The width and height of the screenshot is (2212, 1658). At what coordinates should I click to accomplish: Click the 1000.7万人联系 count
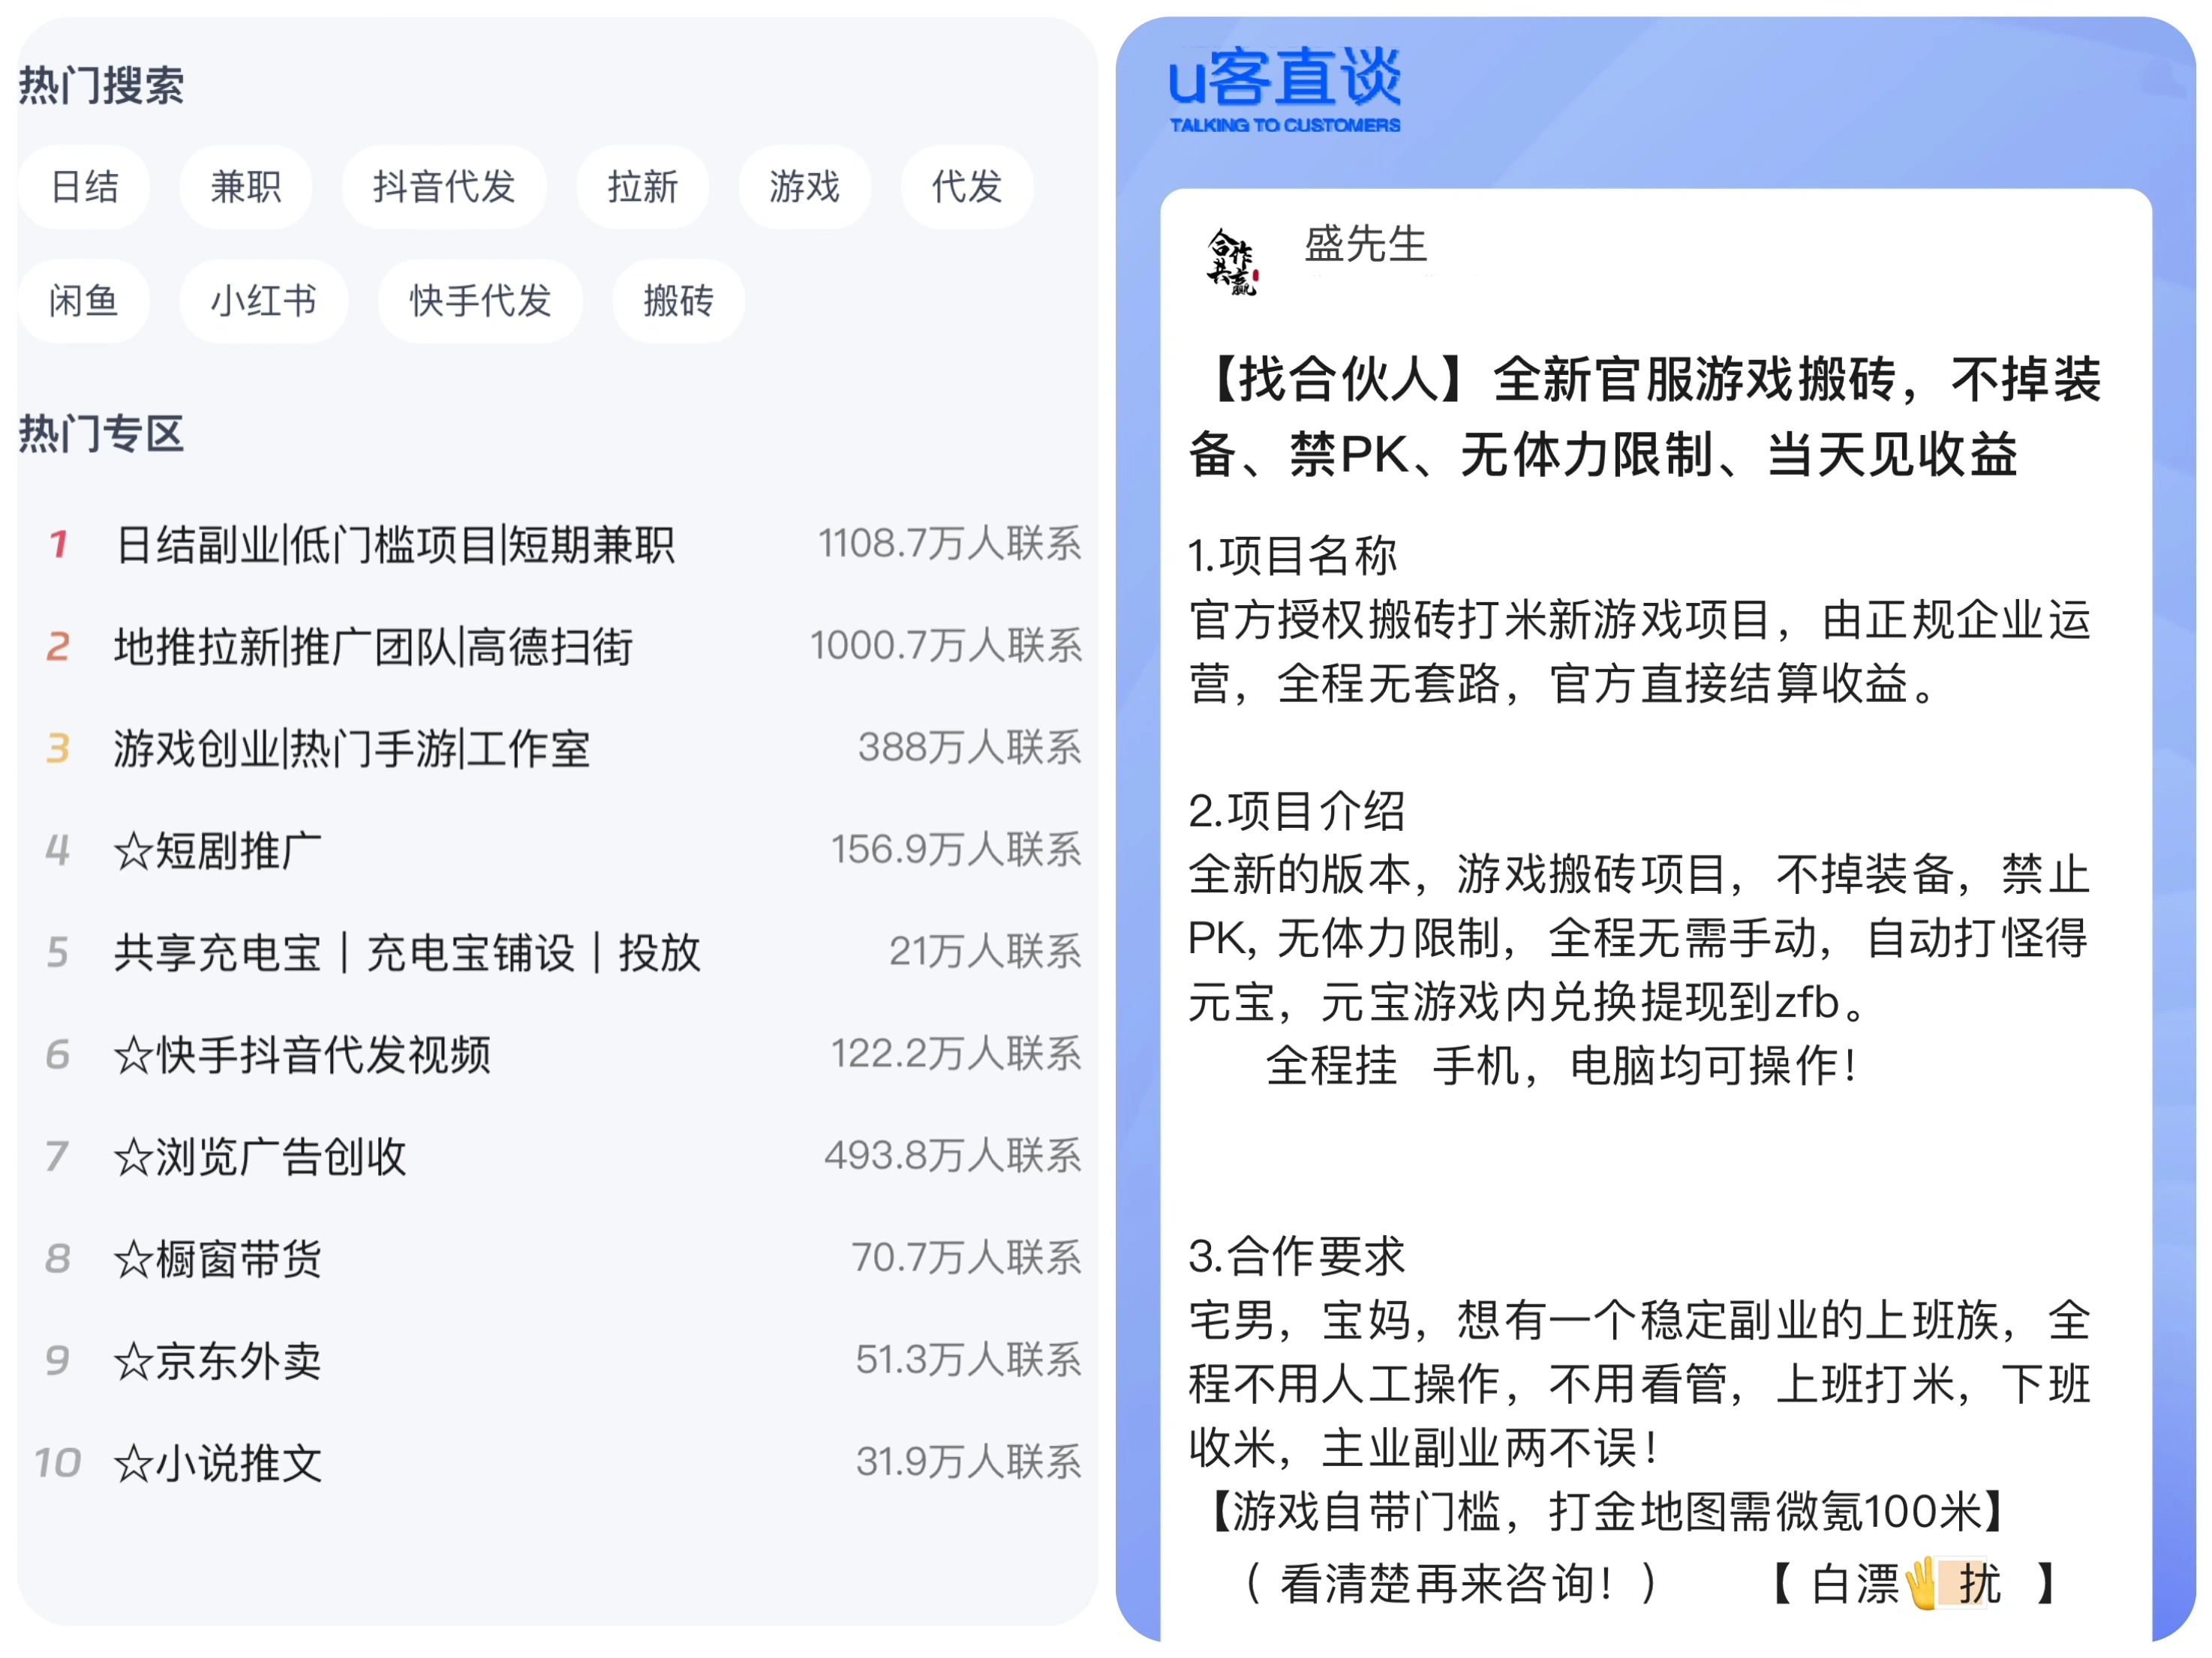click(946, 646)
